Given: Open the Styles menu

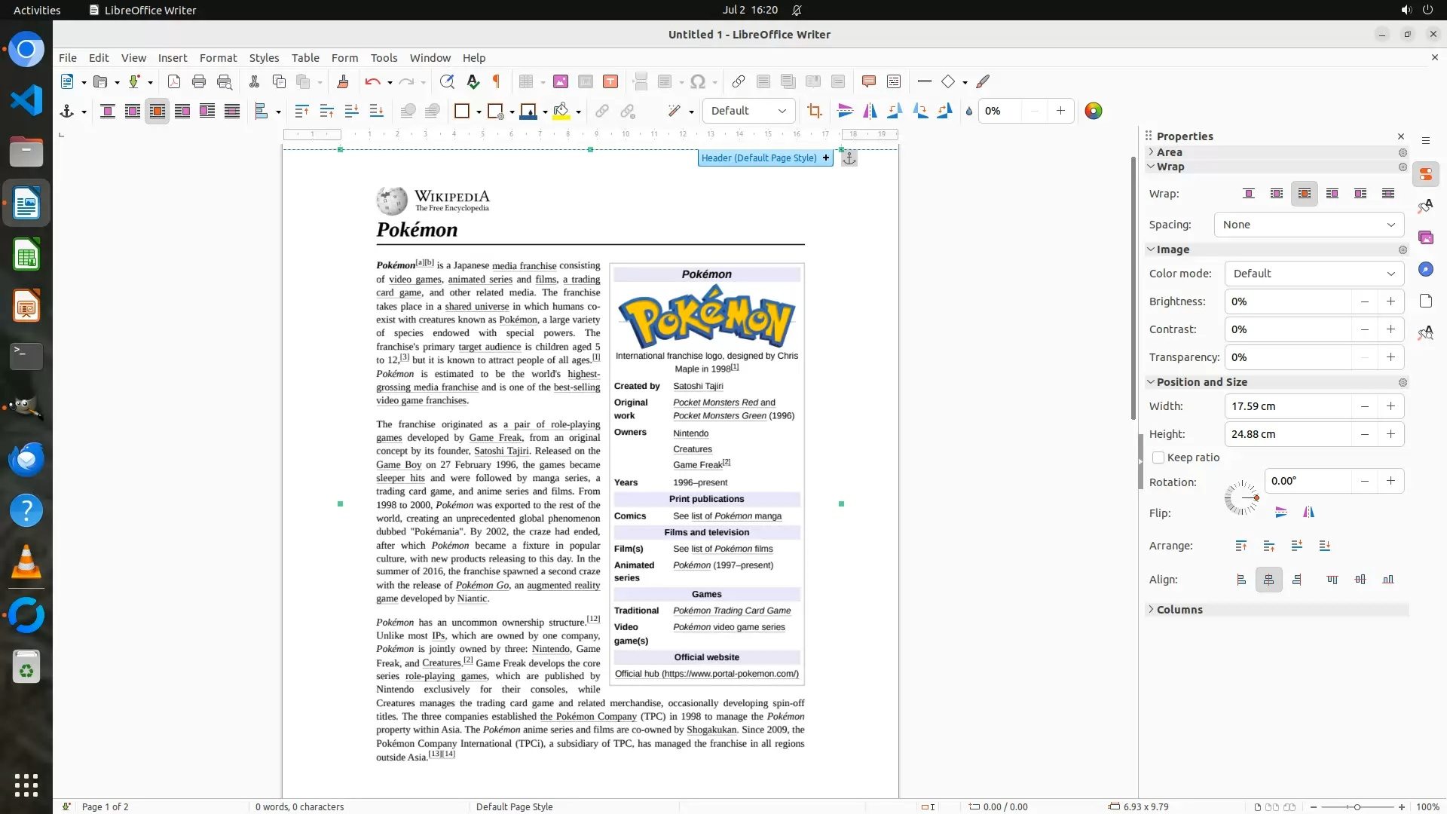Looking at the screenshot, I should 264,58.
